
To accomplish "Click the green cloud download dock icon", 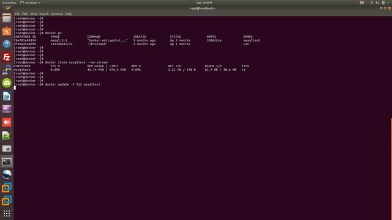I will [7, 83].
